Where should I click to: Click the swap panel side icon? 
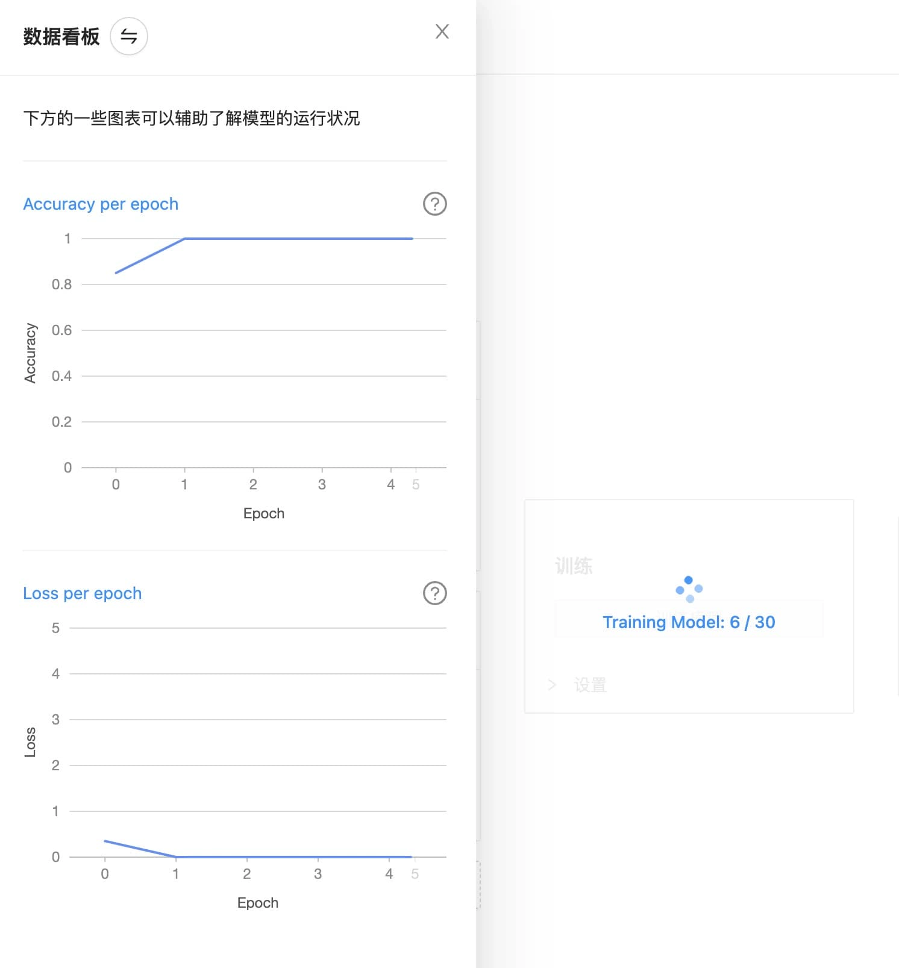coord(129,36)
